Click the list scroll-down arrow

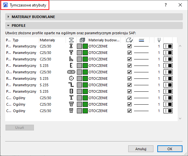pyautogui.click(x=180, y=119)
